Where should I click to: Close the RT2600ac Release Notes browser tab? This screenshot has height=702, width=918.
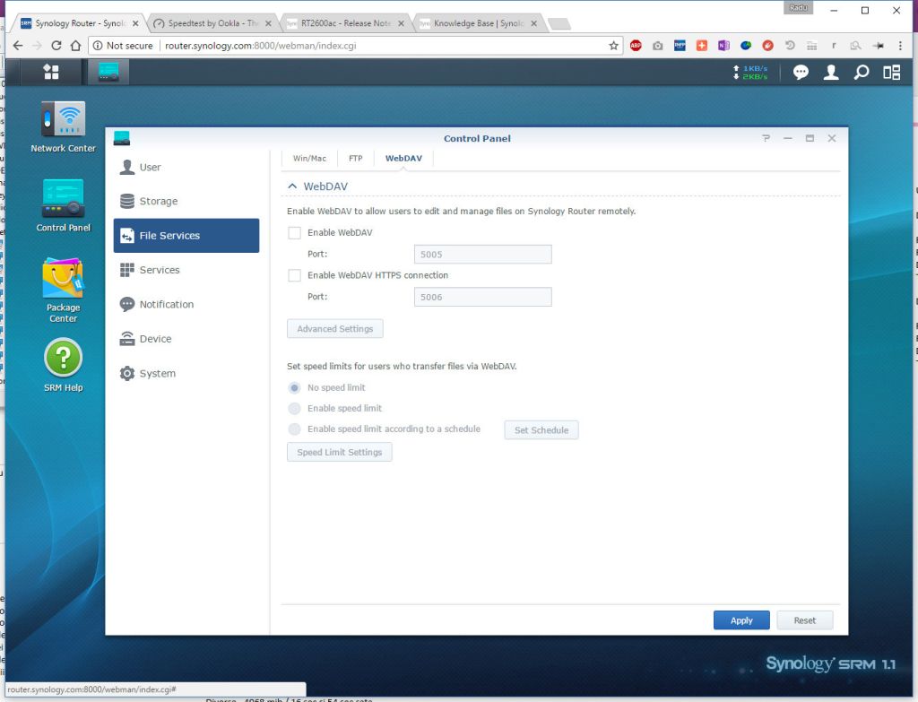(401, 23)
